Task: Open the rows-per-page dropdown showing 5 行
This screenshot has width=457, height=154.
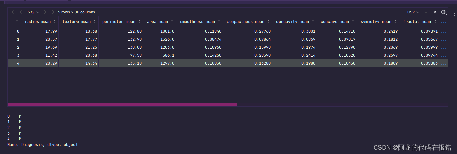Action: point(33,12)
